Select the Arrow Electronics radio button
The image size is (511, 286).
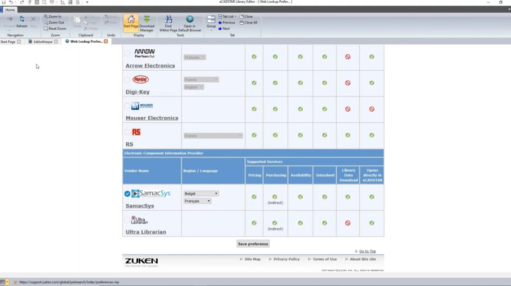(x=127, y=53)
